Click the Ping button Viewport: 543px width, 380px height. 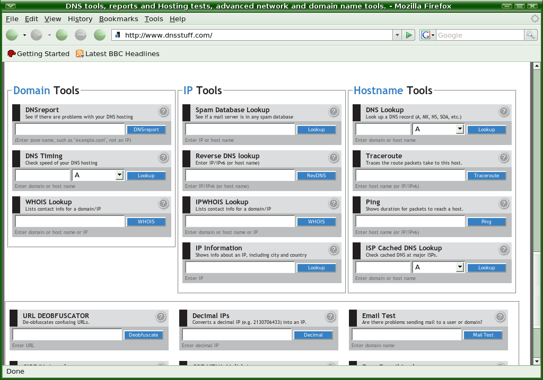click(487, 221)
